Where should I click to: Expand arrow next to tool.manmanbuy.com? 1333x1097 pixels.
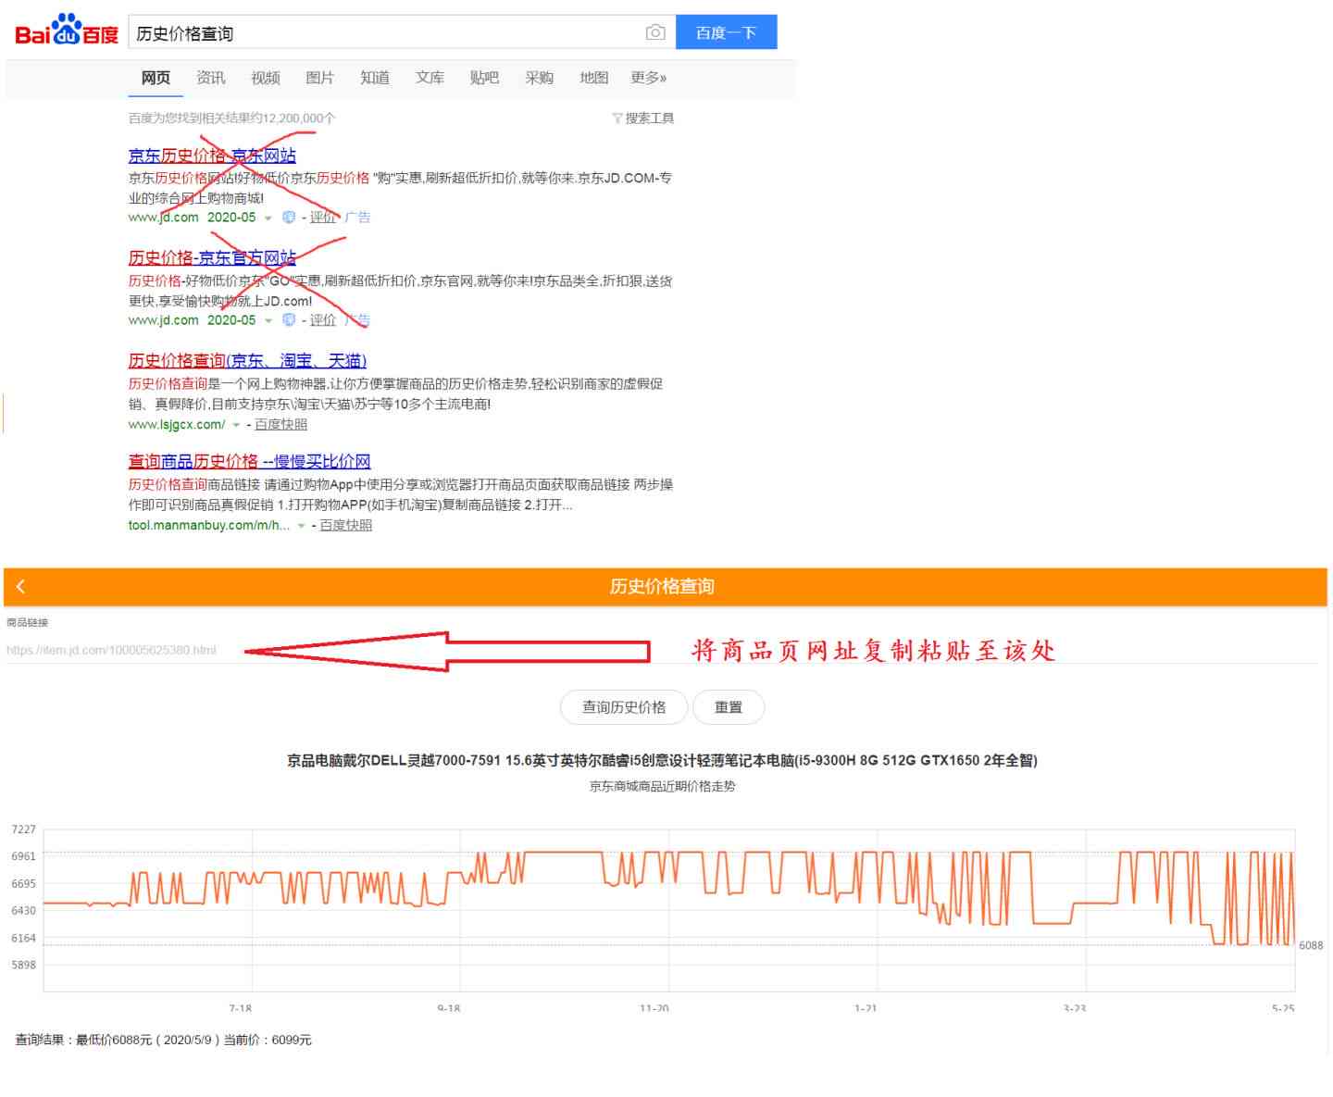(x=301, y=526)
